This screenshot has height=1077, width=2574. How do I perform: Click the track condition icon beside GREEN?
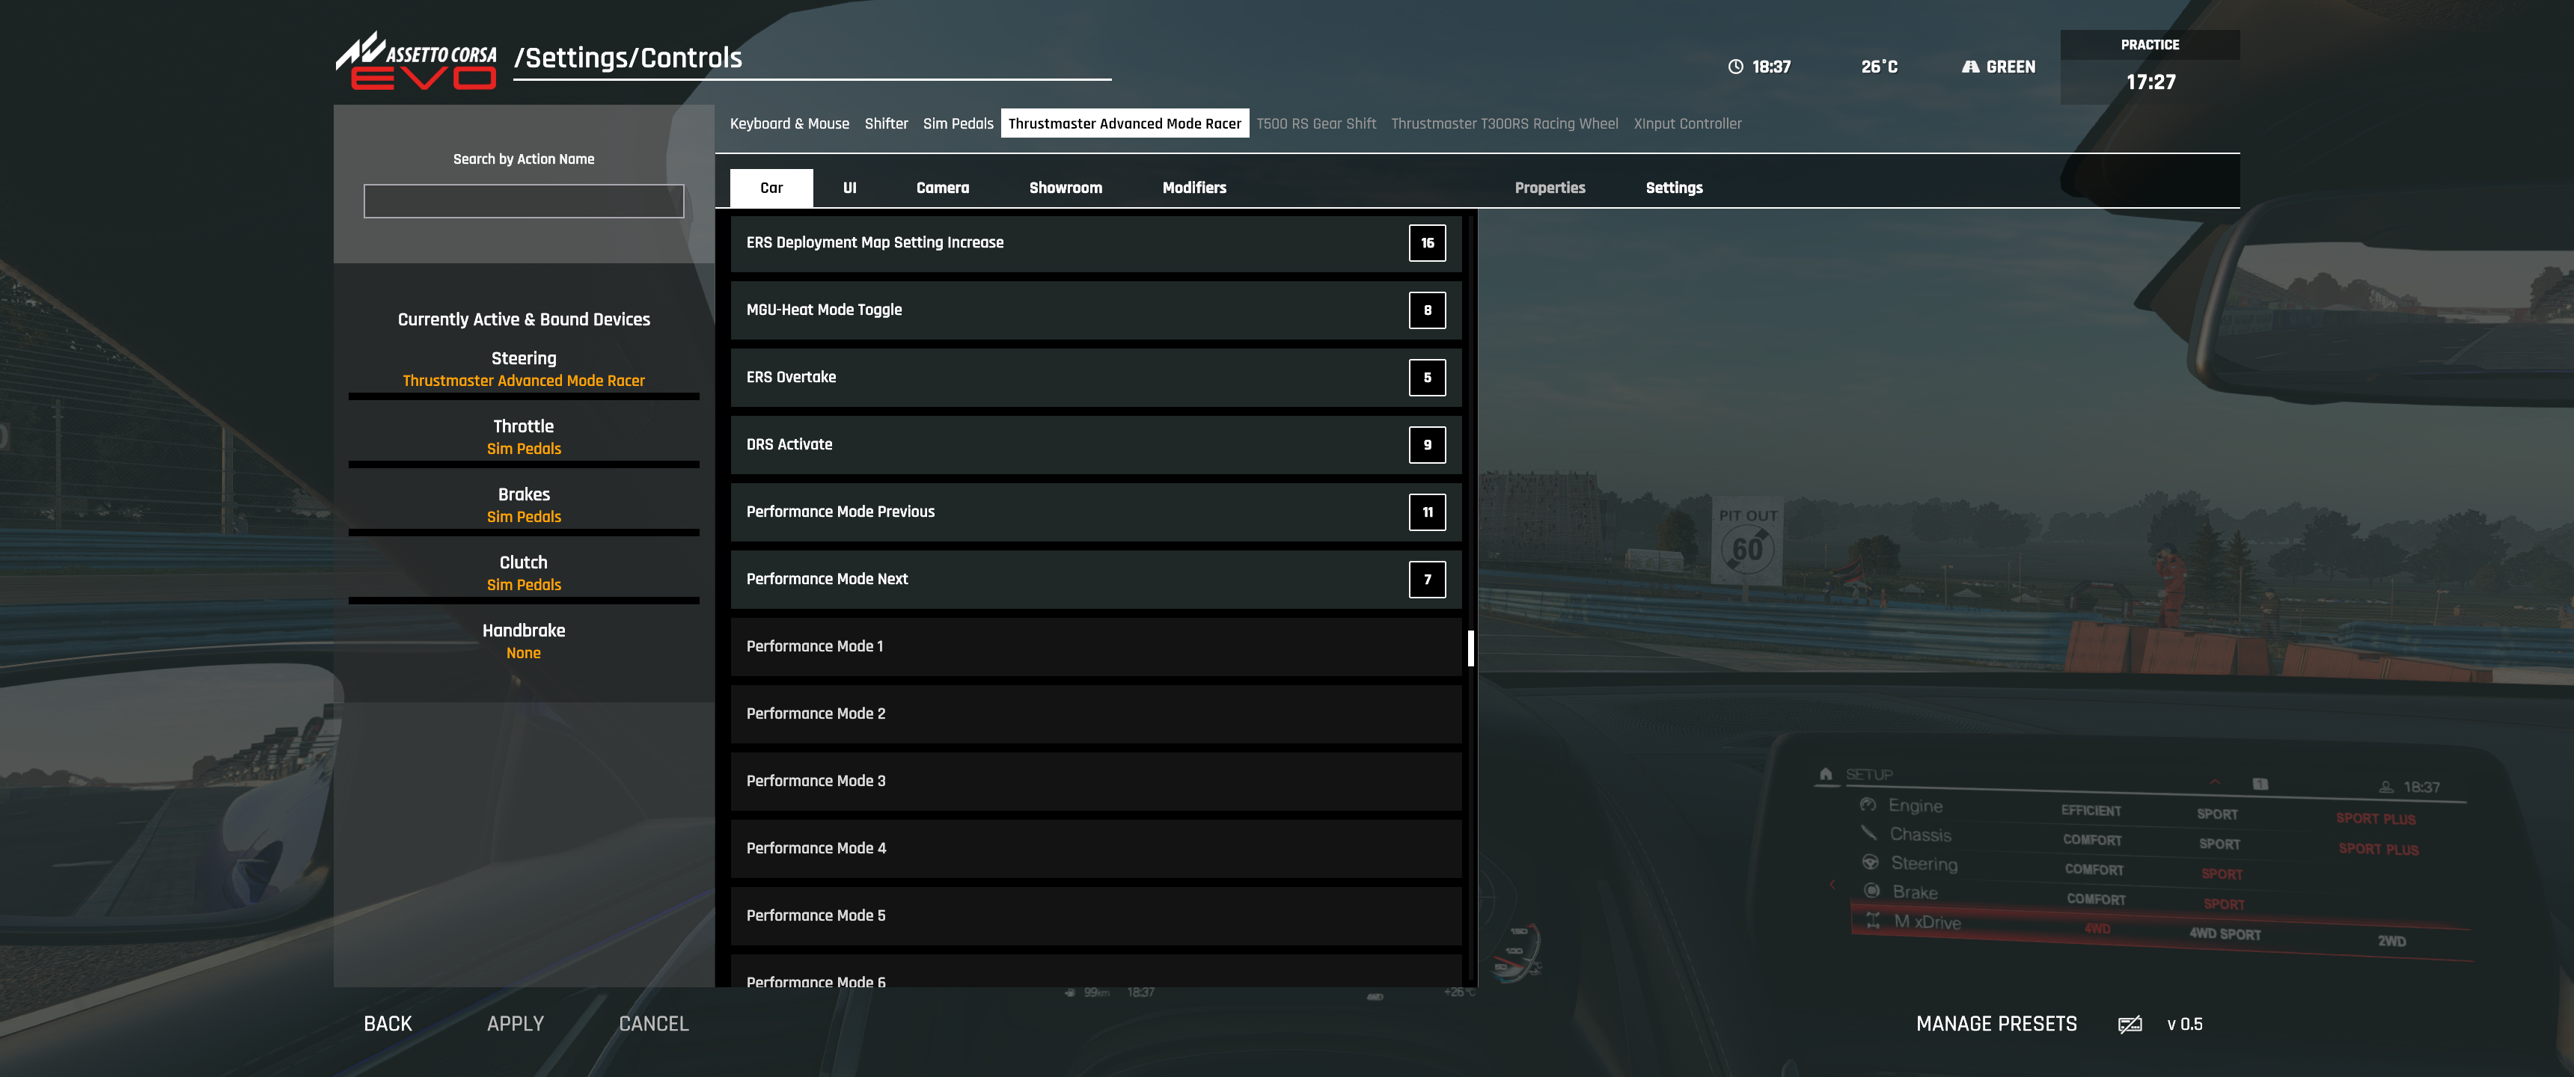pos(1969,67)
